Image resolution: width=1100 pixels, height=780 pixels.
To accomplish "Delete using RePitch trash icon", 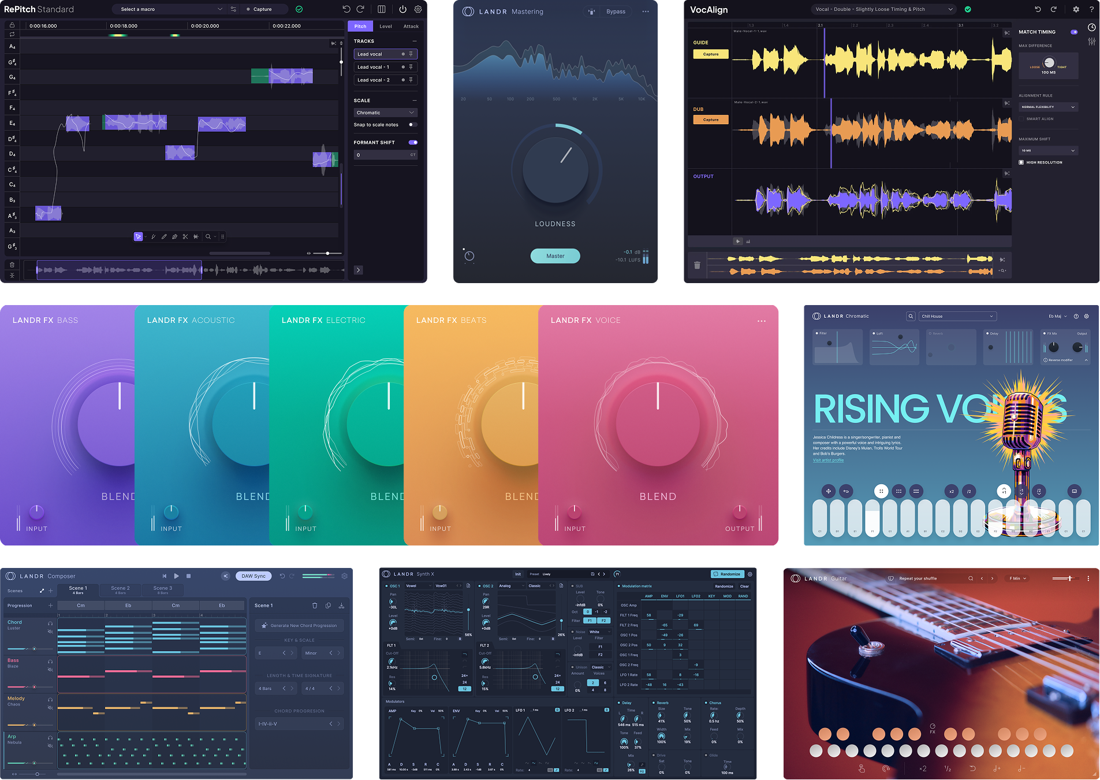I will click(x=12, y=265).
